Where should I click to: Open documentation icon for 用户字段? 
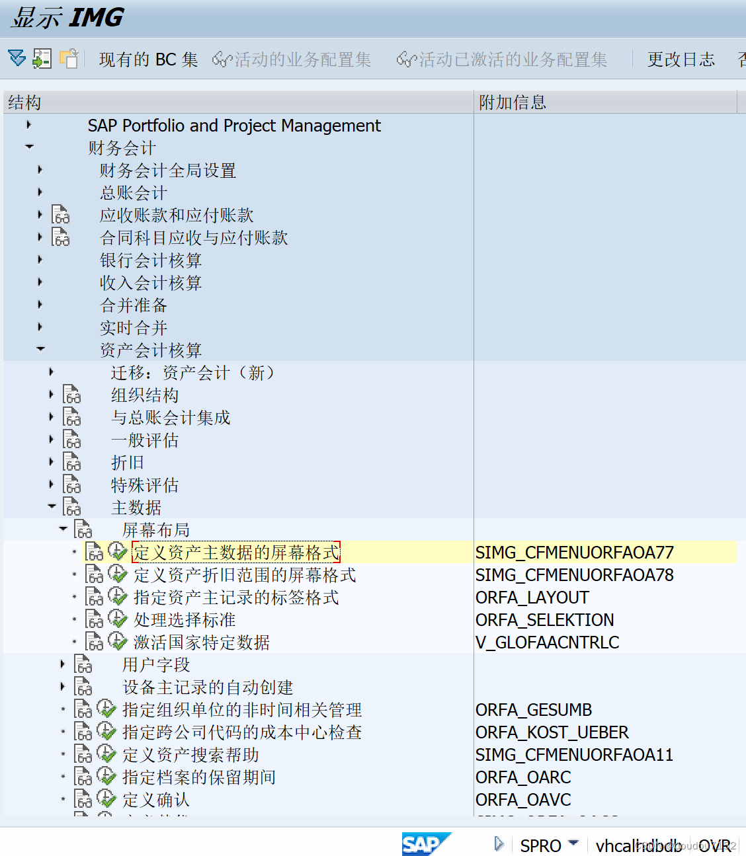click(83, 664)
